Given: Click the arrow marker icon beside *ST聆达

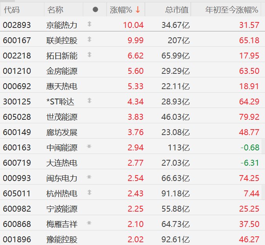Looking at the screenshot, I should pos(89,101).
